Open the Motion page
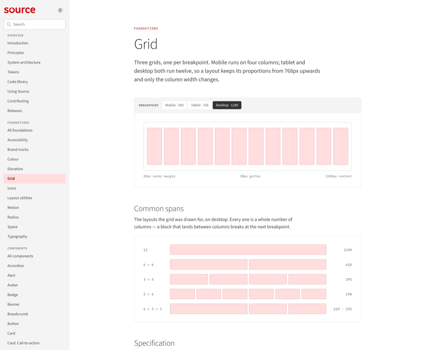This screenshot has width=426, height=350. pos(35,207)
